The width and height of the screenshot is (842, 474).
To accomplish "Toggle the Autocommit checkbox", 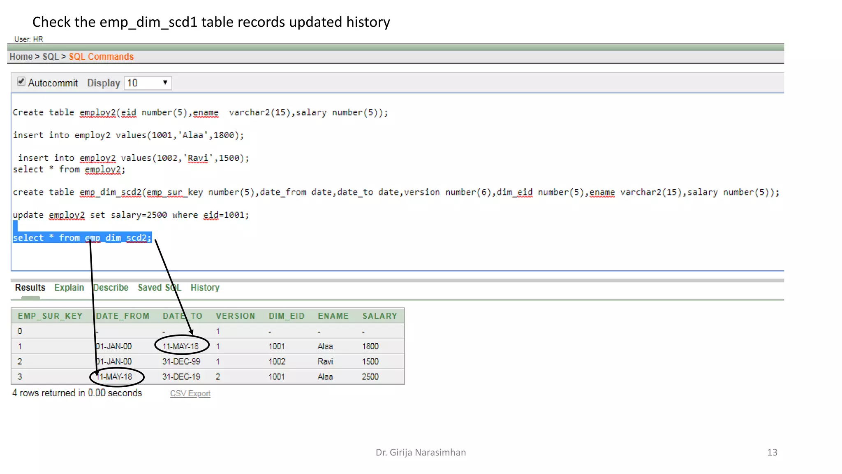I will (21, 81).
